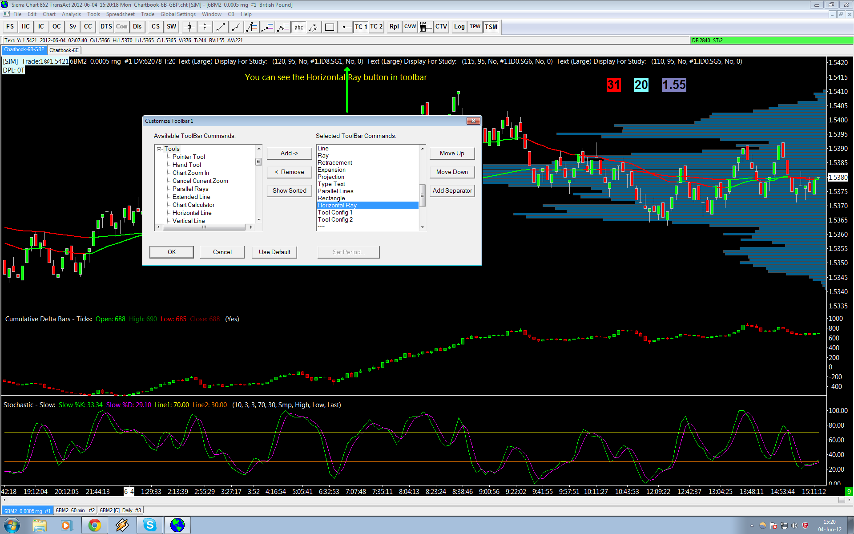Click right arrow of Available Commands horizontal scrollbar
This screenshot has height=534, width=854.
251,227
